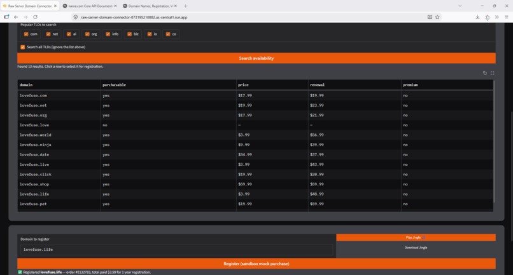The image size is (513, 275).
Task: Select the lovefuse.life table row
Action: point(255,194)
